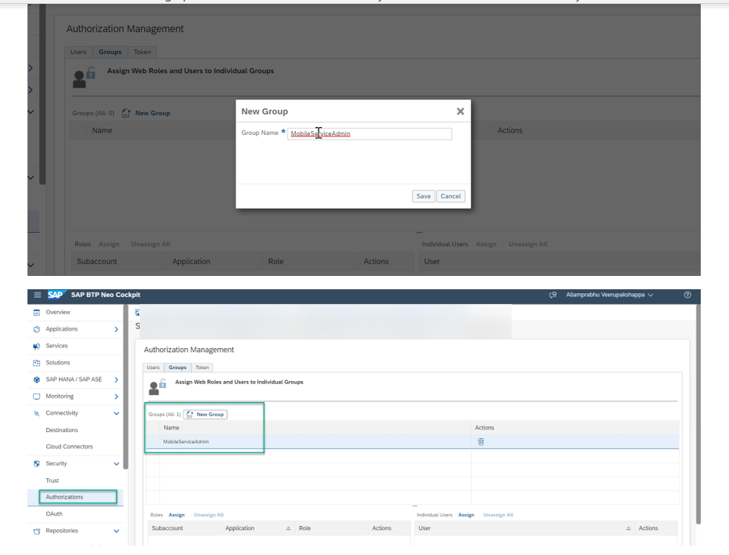729x555 pixels.
Task: Collapse the Connectivity sidebar section chevron
Action: pos(116,413)
